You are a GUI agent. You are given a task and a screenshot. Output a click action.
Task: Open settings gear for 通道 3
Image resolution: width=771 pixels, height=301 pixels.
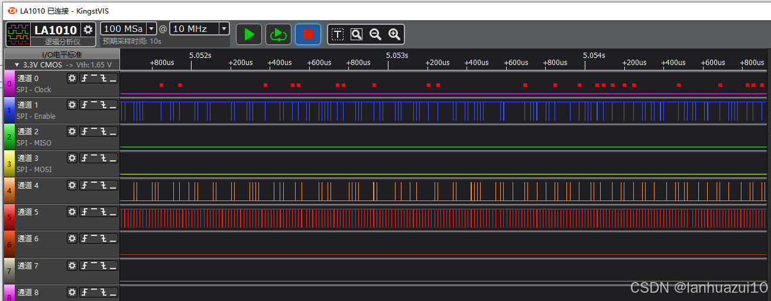(72, 158)
